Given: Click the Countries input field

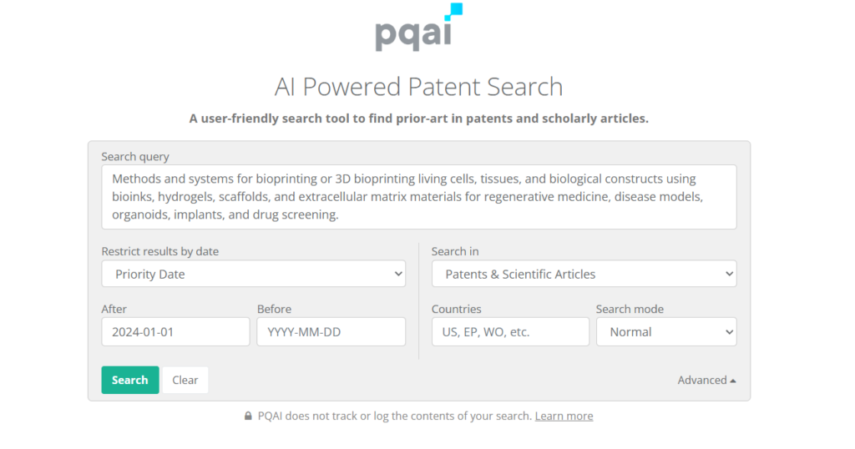Looking at the screenshot, I should pyautogui.click(x=509, y=331).
